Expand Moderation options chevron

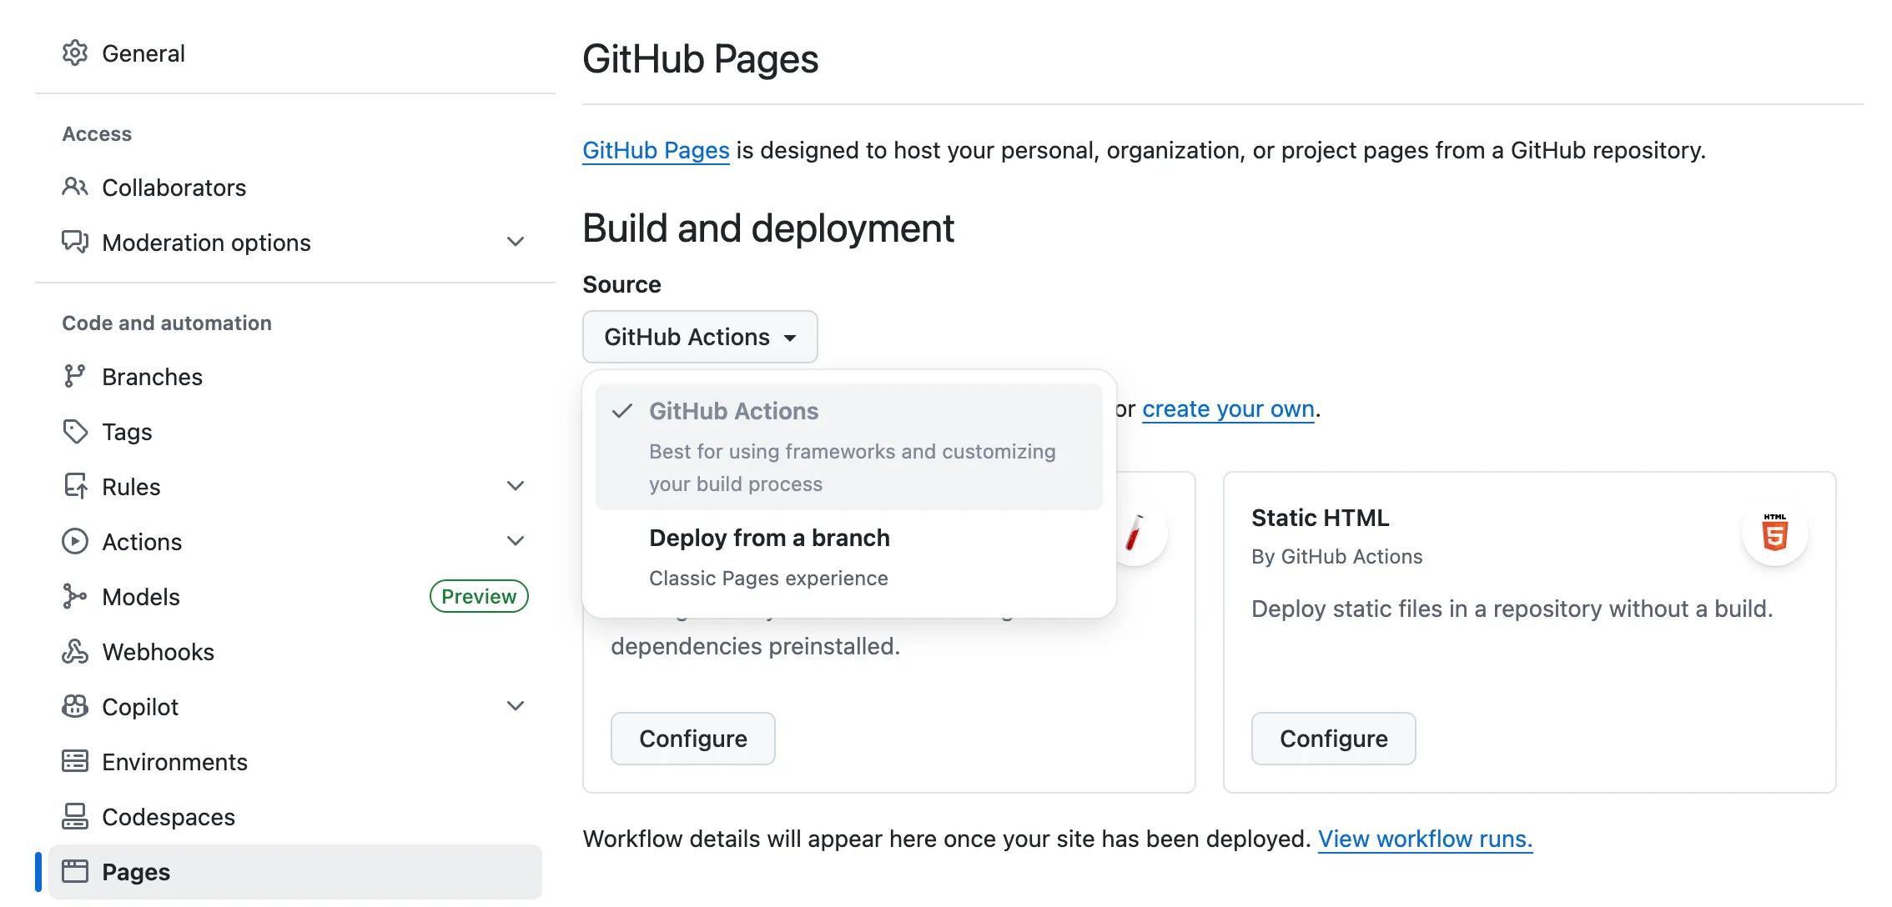pos(516,243)
